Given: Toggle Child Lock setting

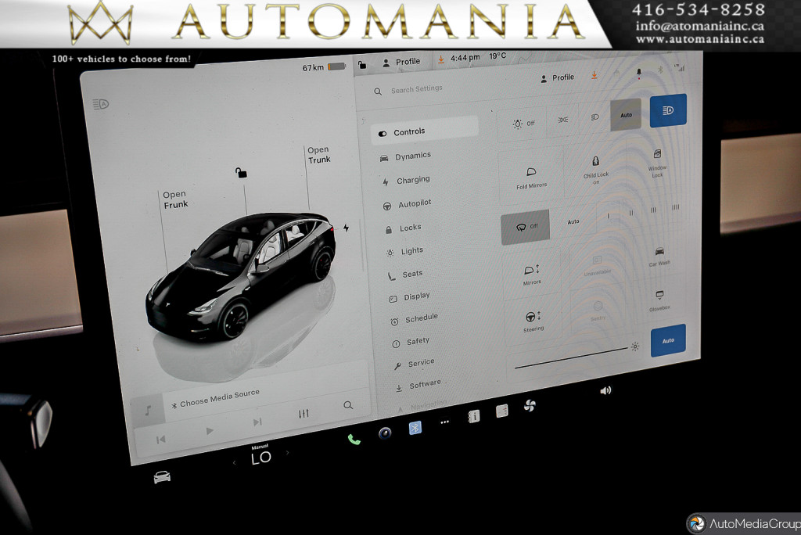Looking at the screenshot, I should 596,167.
